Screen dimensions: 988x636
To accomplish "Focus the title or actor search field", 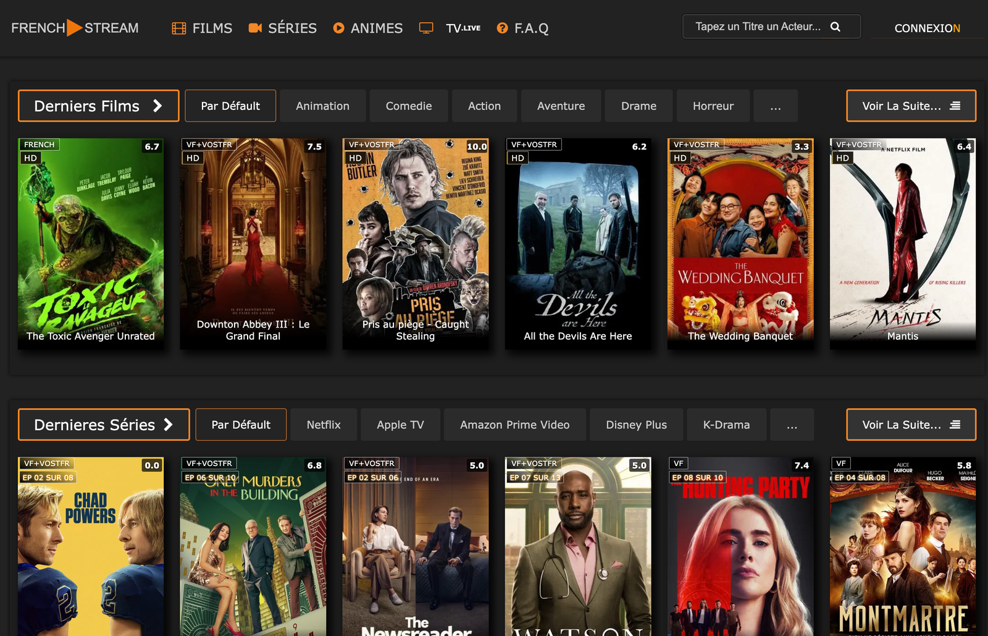I will 758,27.
